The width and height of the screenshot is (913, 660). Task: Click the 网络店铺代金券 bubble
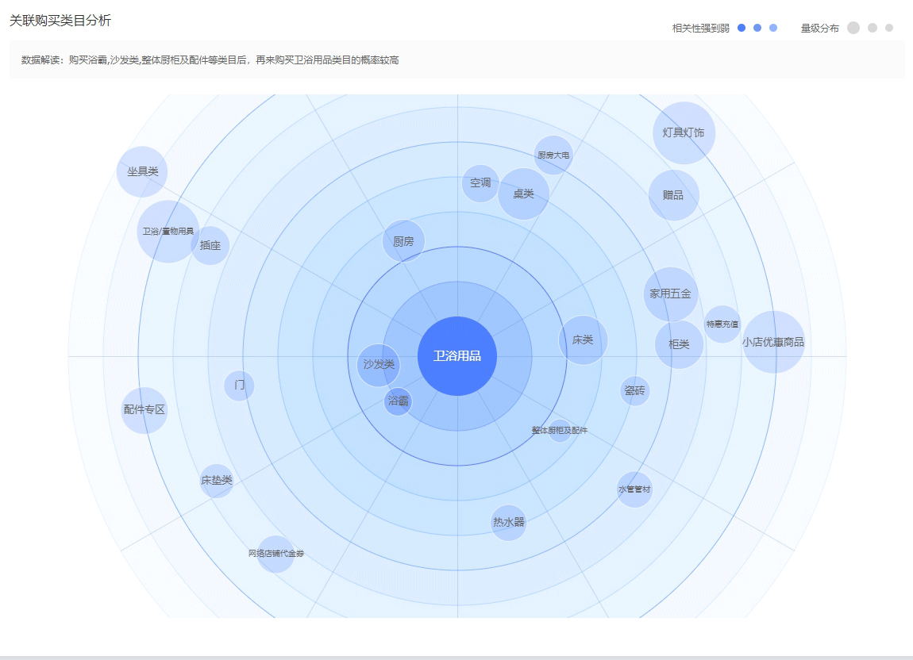point(275,554)
